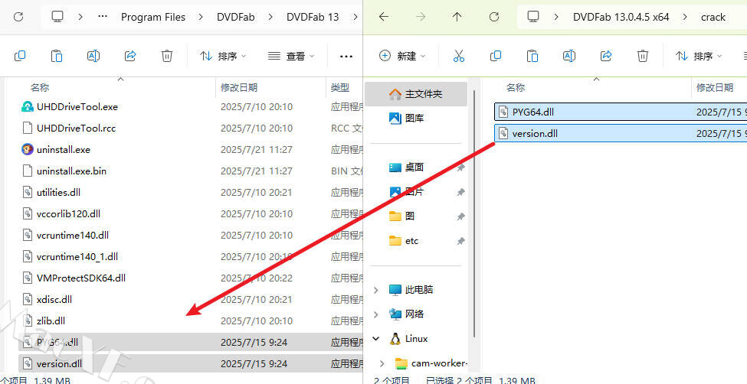Open 新建 dropdown in crack window
The image size is (747, 384).
click(402, 56)
